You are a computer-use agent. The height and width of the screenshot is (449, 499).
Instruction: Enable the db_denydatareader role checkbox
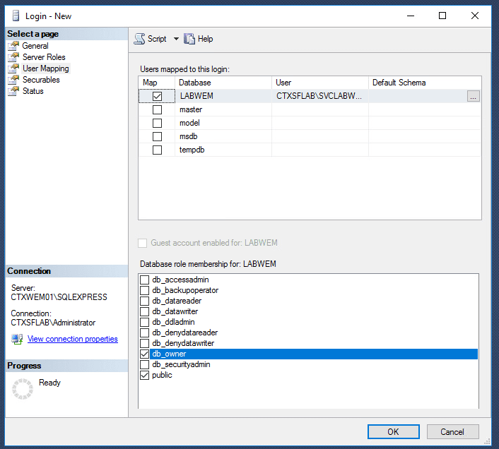(x=144, y=333)
